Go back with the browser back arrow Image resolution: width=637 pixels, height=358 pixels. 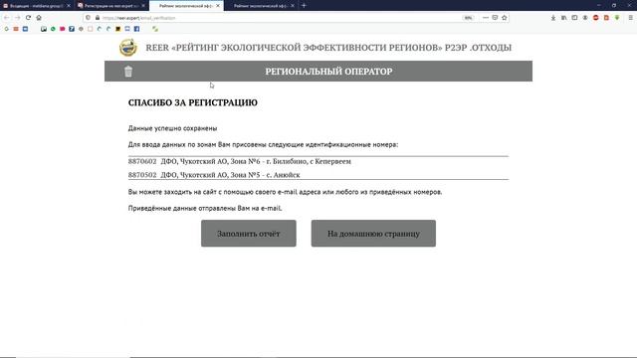(x=7, y=18)
